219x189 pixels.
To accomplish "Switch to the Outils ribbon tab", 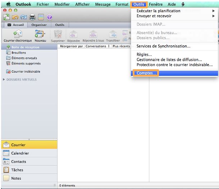I will point(60,25).
